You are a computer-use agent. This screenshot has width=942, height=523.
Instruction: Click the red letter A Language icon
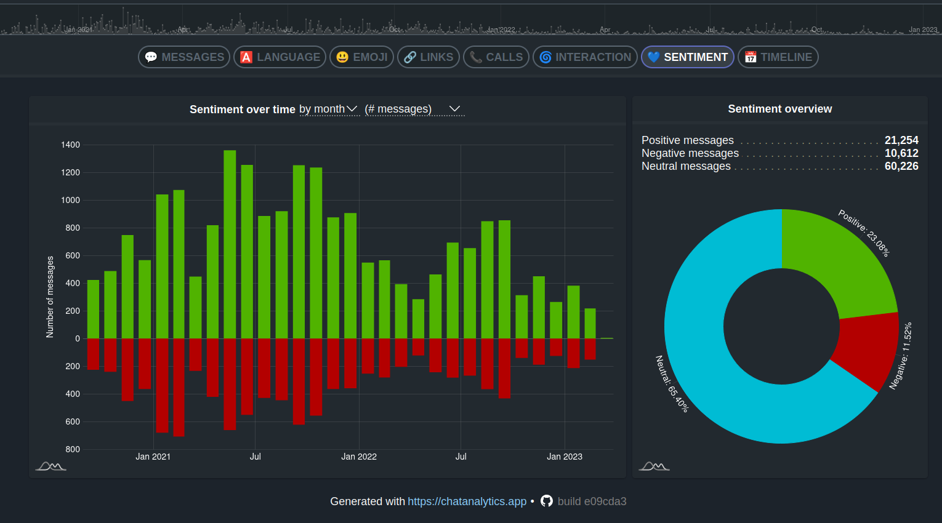pyautogui.click(x=246, y=57)
